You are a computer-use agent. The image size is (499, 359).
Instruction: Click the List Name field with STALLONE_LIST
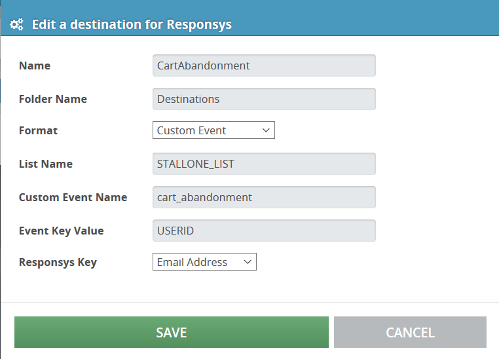coord(264,164)
